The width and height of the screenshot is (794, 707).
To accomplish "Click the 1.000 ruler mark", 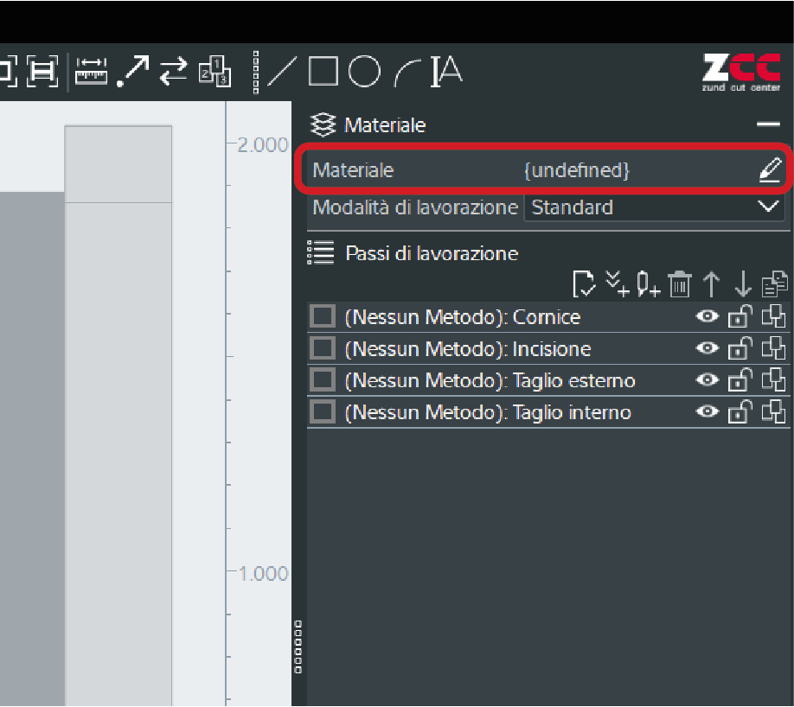I will 263,573.
